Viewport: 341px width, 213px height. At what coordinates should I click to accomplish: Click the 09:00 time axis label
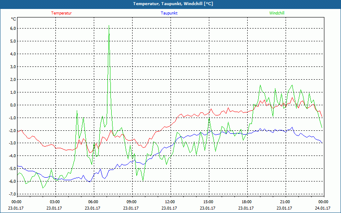(x=132, y=202)
